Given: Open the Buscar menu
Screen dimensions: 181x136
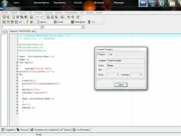Looking at the screenshot, I should (23, 12).
